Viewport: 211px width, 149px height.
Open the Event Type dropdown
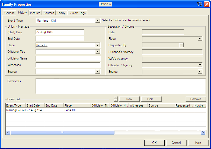click(98, 21)
